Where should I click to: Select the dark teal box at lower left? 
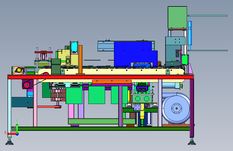[22, 102]
